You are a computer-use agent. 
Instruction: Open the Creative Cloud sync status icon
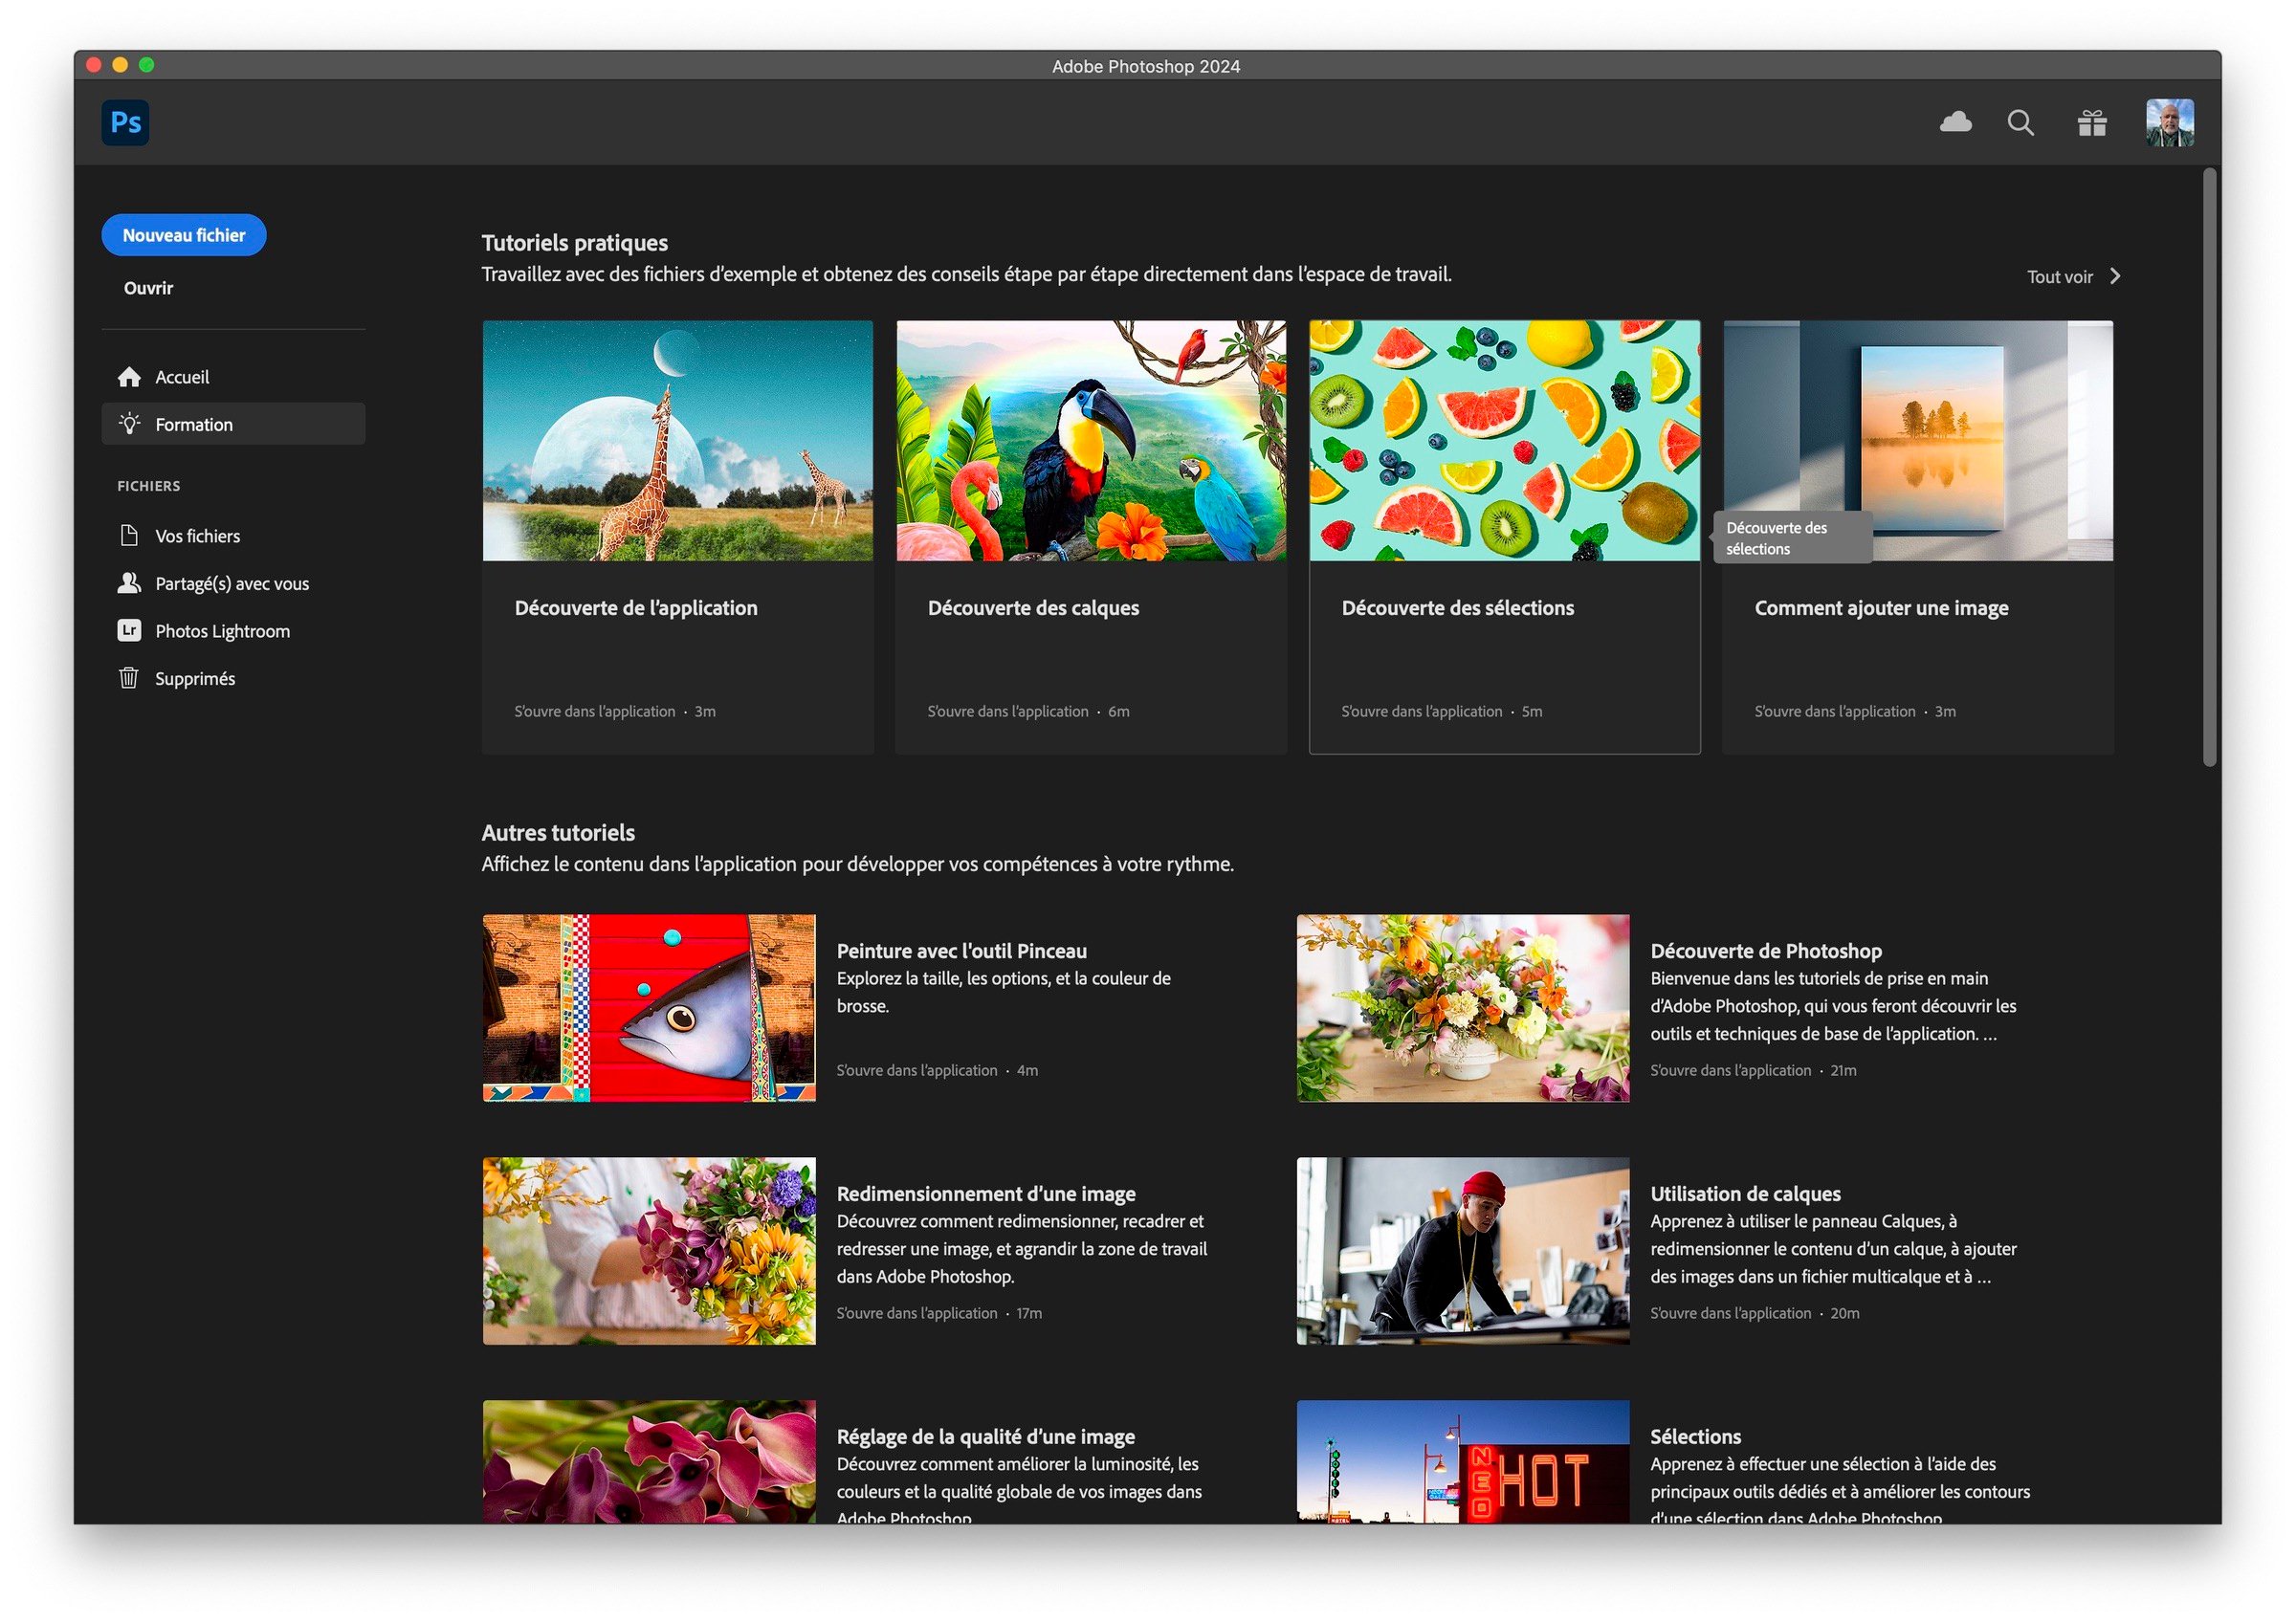tap(1957, 121)
